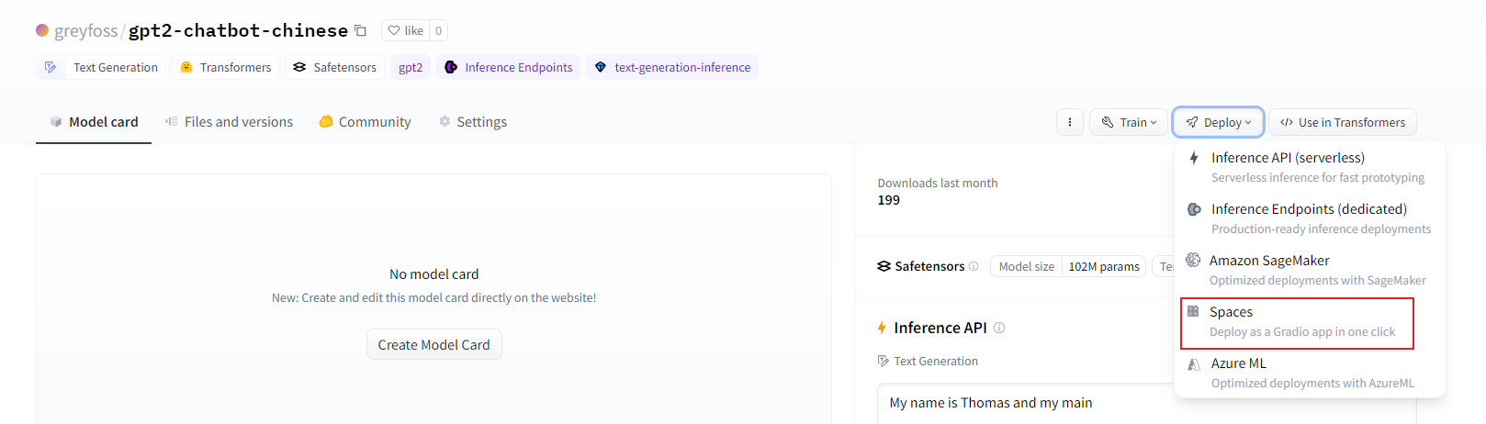
Task: Open the Files and versions tab
Action: coord(229,122)
